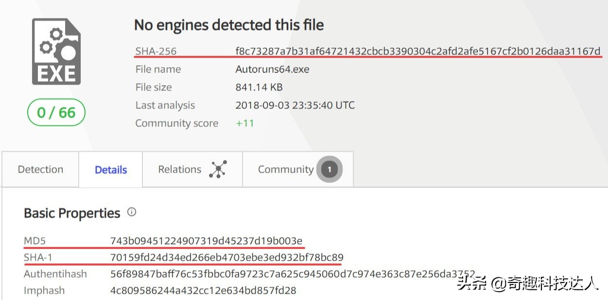This screenshot has height=300, width=608.
Task: Click the Relations graph icon
Action: pos(218,169)
